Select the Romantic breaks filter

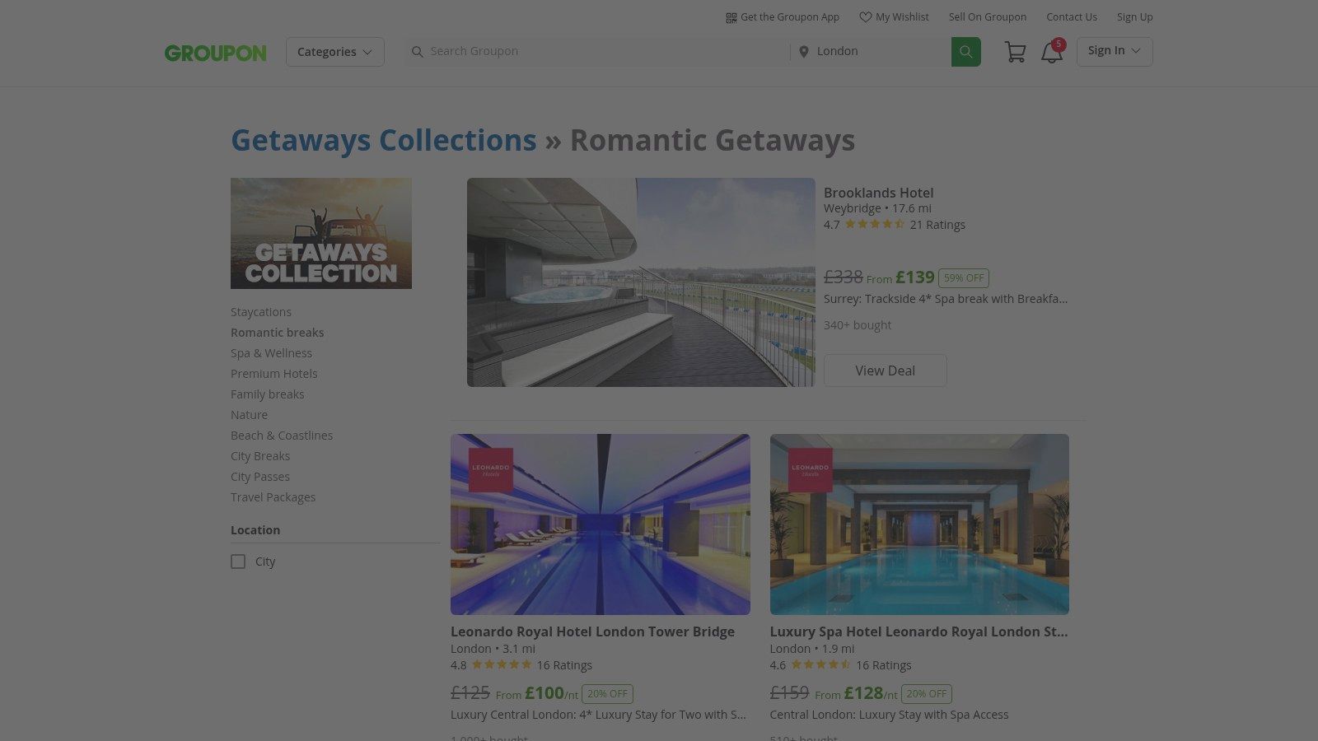[x=277, y=332]
